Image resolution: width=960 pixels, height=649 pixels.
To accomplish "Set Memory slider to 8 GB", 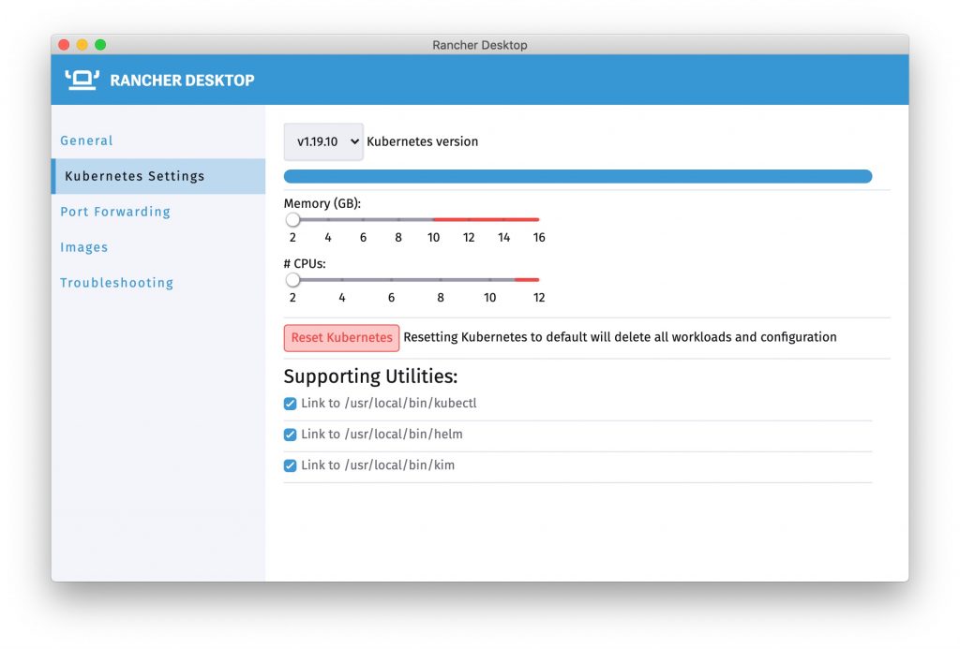I will (398, 219).
